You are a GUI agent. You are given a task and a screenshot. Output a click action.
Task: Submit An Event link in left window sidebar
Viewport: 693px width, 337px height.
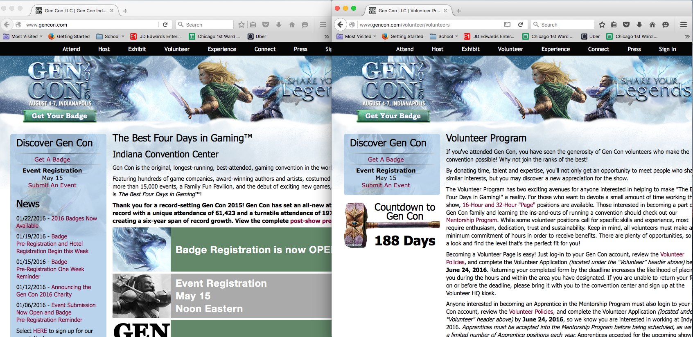[x=52, y=185]
